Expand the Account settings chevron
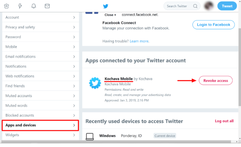241x147 pixels. coord(74,18)
